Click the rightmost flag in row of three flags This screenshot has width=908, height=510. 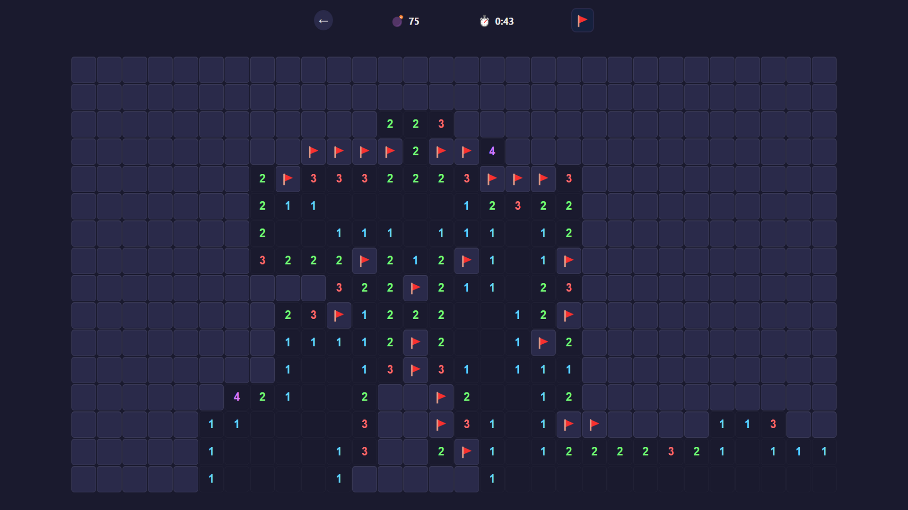tap(543, 179)
